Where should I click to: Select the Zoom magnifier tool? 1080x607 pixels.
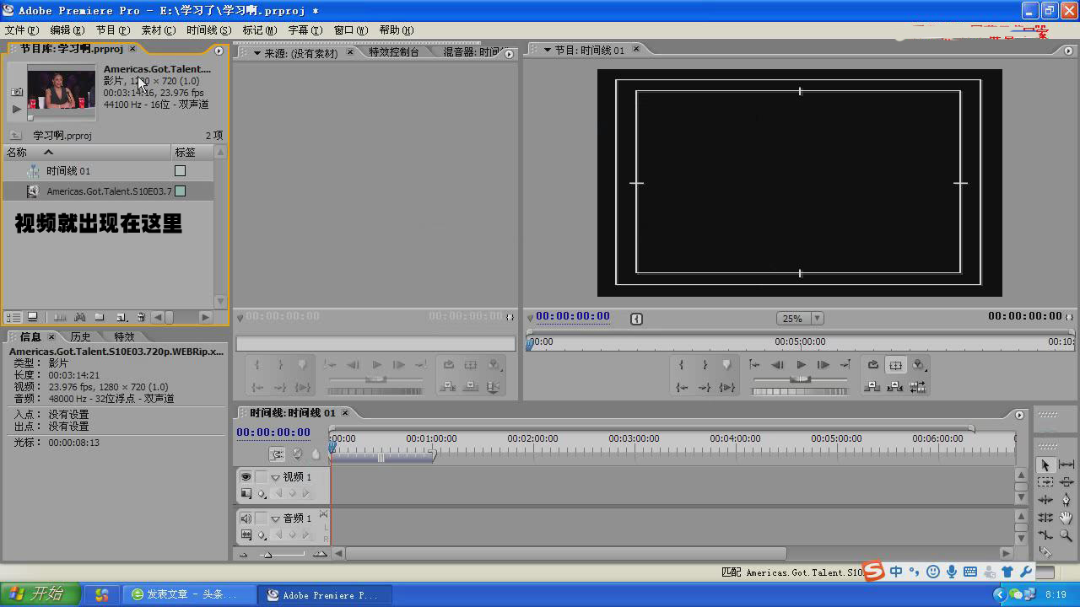pyautogui.click(x=1066, y=535)
